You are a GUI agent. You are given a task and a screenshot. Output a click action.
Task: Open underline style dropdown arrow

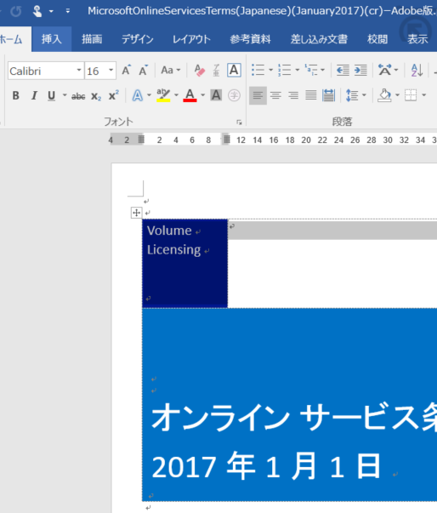[x=65, y=95]
